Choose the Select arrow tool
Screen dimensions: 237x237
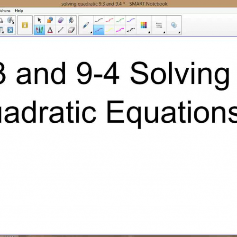[x=39, y=20]
